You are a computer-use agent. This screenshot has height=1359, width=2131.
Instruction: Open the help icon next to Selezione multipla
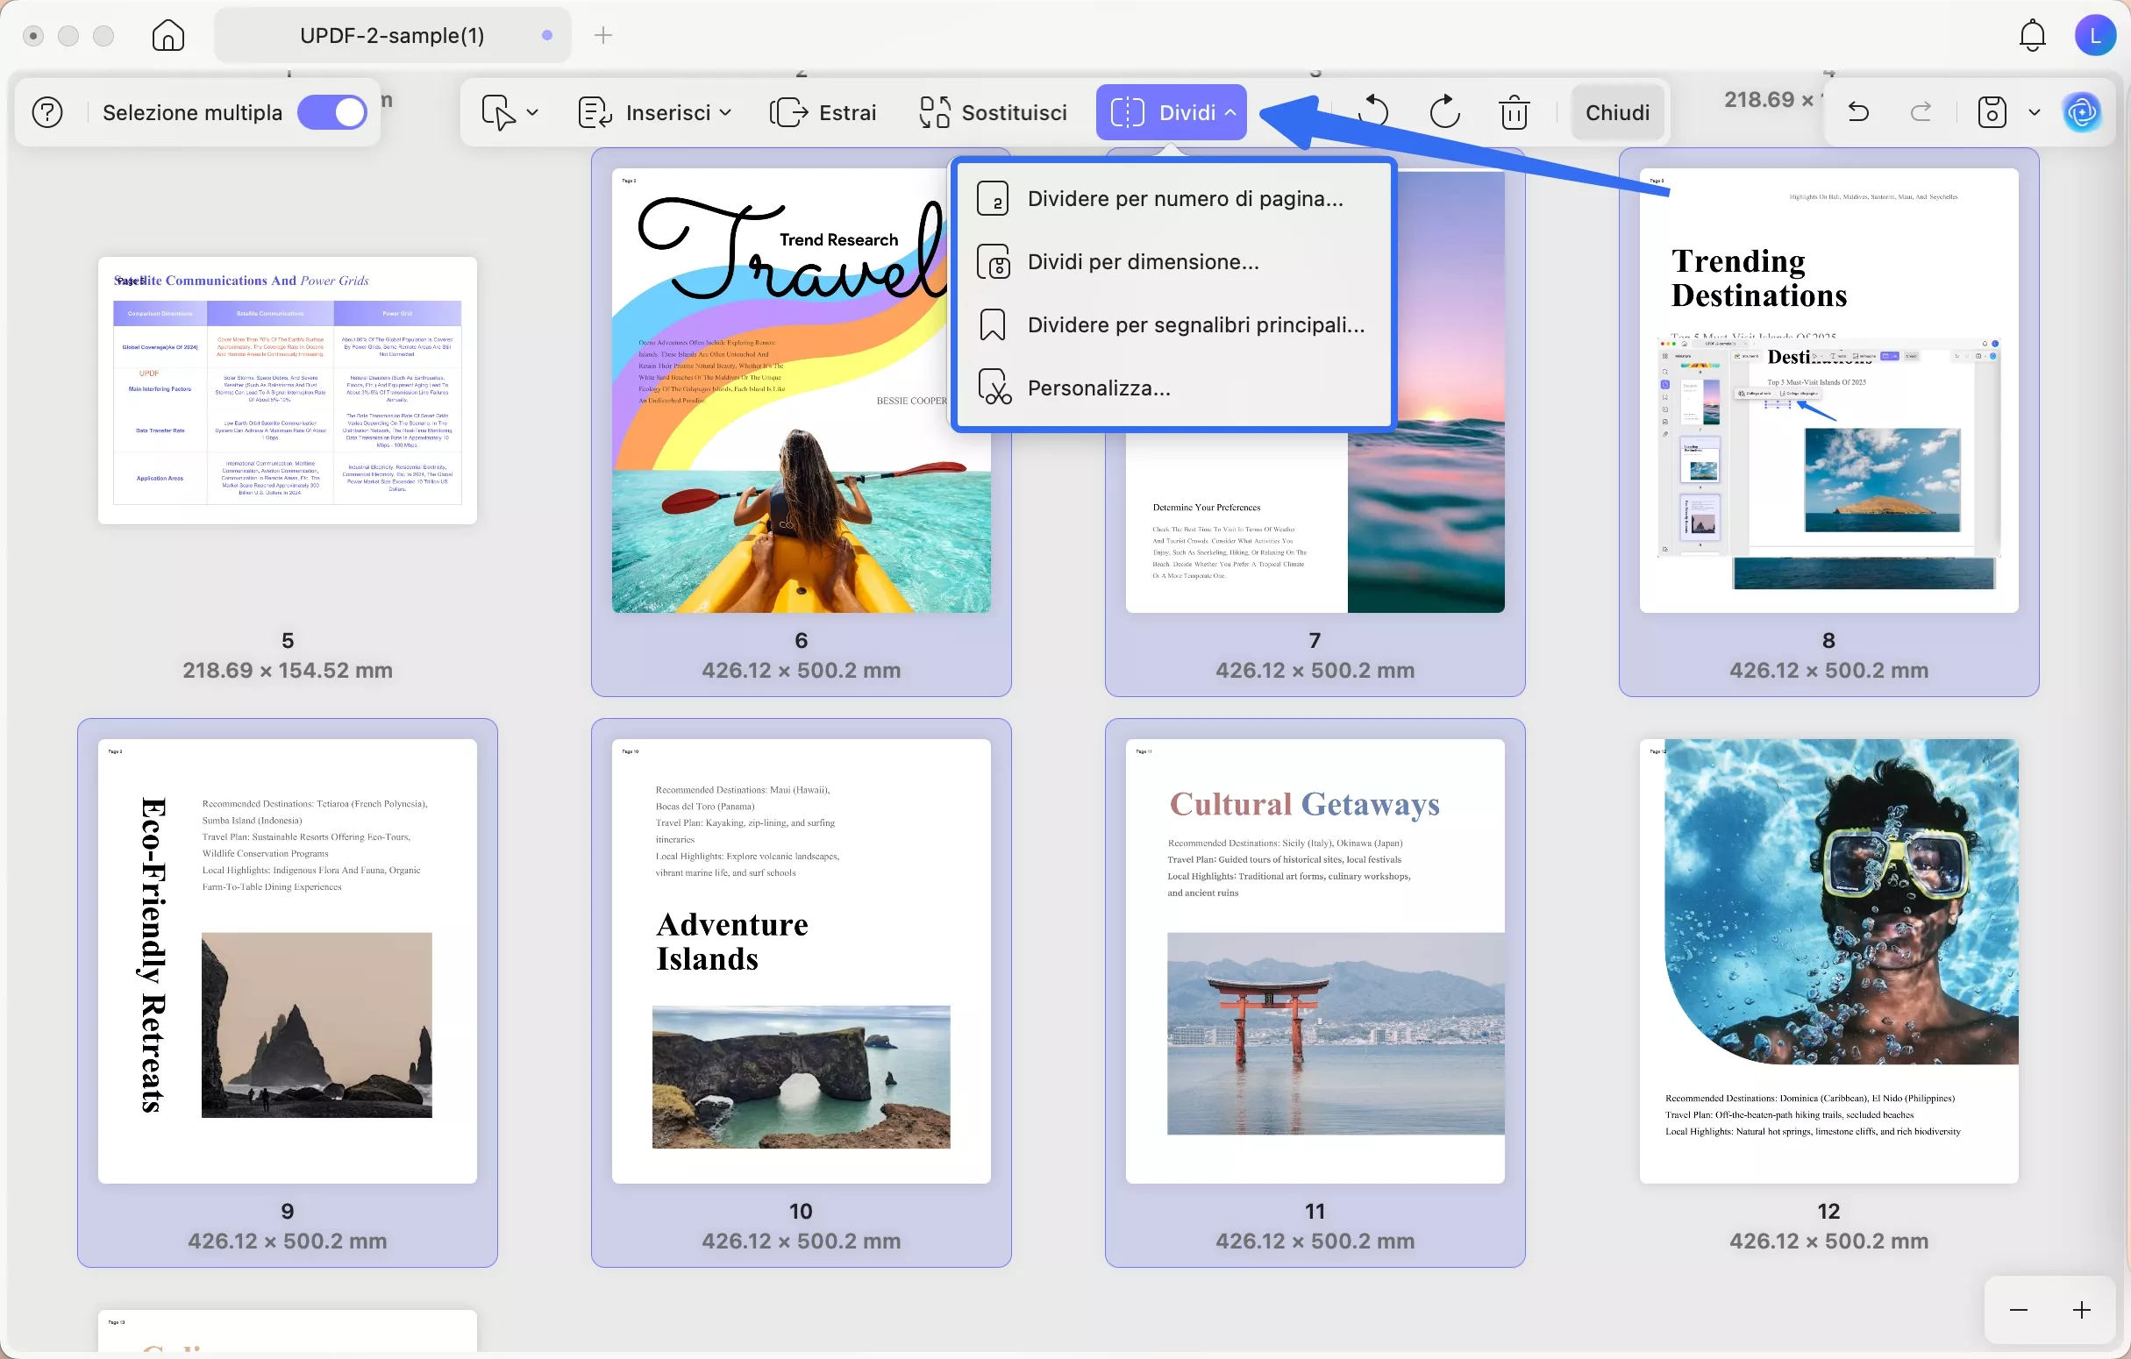46,111
